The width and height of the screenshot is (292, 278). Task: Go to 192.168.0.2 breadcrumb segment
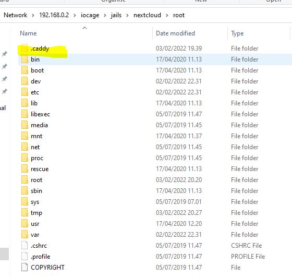click(x=54, y=15)
